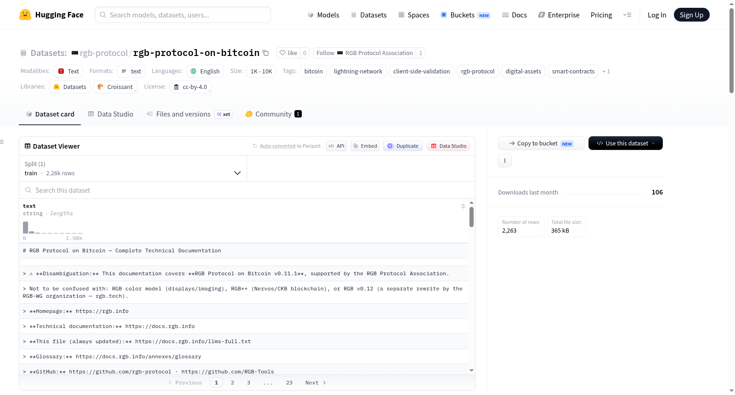735x395 pixels.
Task: Go to page 2 of dataset rows
Action: pyautogui.click(x=232, y=383)
